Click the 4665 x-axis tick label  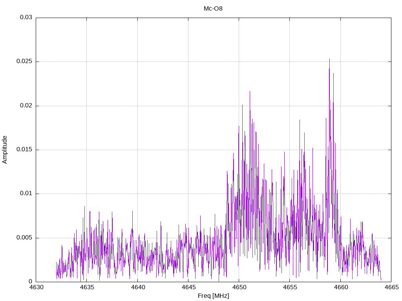tap(391, 287)
